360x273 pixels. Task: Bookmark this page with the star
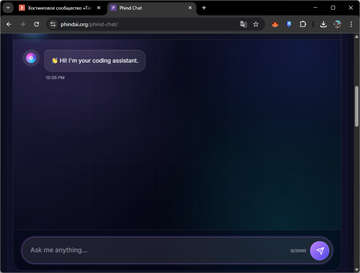click(x=256, y=24)
